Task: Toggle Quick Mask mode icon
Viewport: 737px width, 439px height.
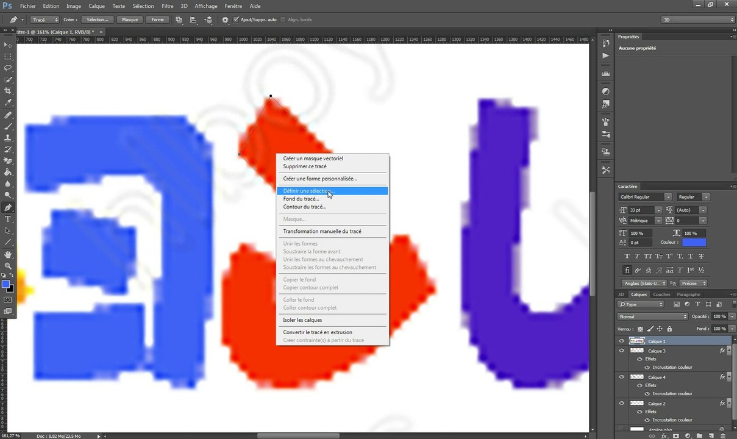Action: 8,300
